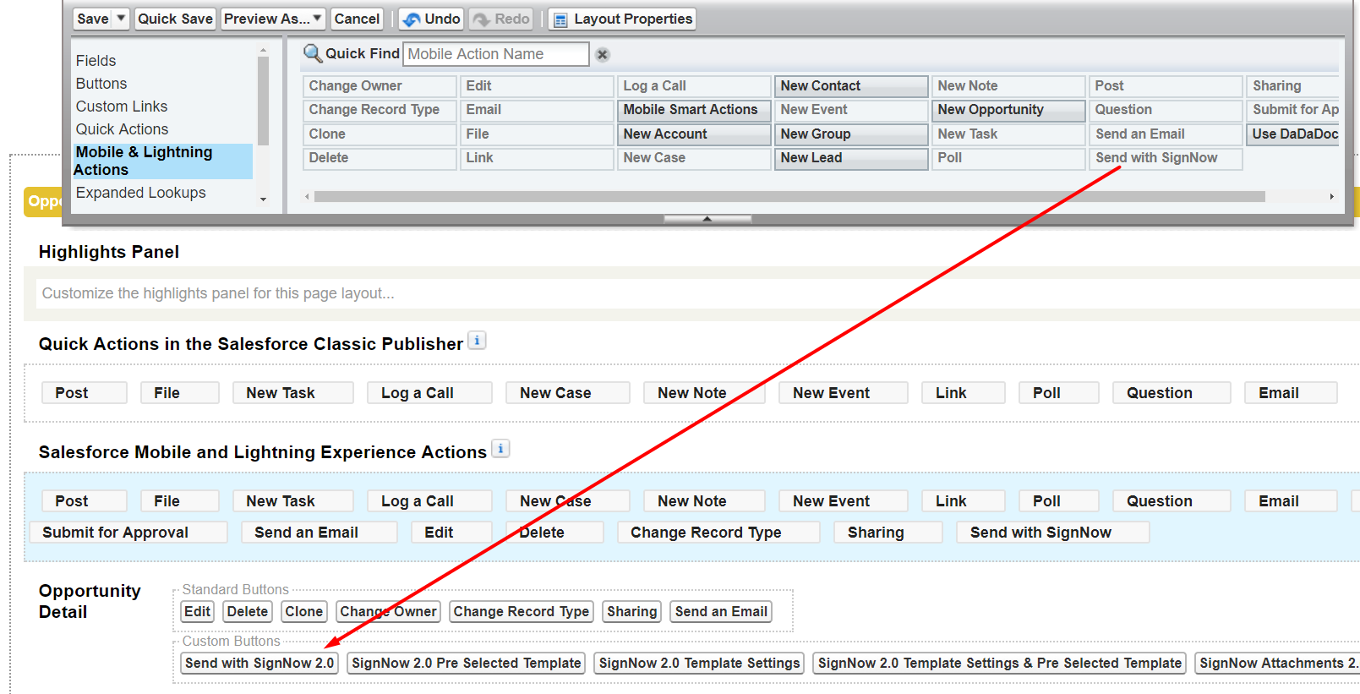Click the palette horizontal scrollbar
1360x694 pixels.
coord(789,196)
